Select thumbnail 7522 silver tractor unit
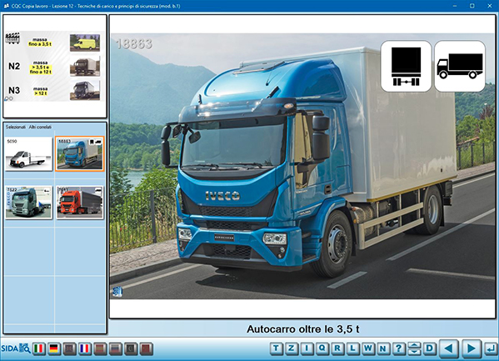The height and width of the screenshot is (361, 499). (28, 203)
